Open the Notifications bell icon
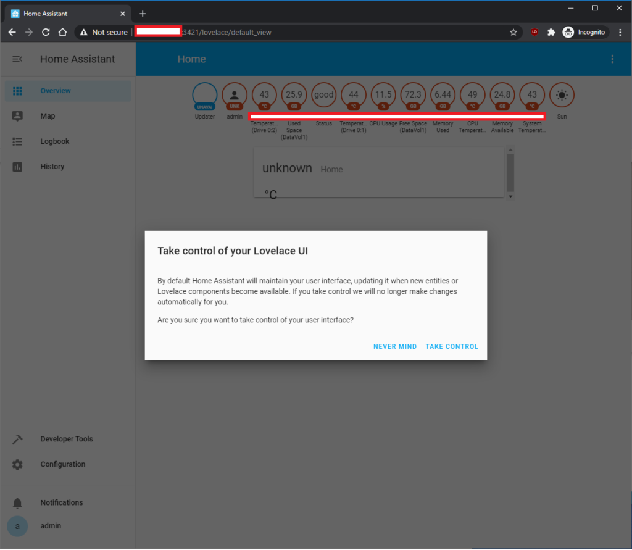Screen dimensions: 632x550 17,503
